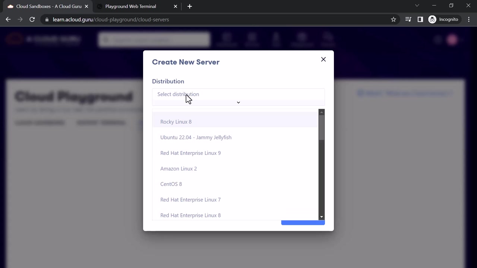Viewport: 477px width, 268px height.
Task: Expand the Select distribution dropdown
Action: 238,97
